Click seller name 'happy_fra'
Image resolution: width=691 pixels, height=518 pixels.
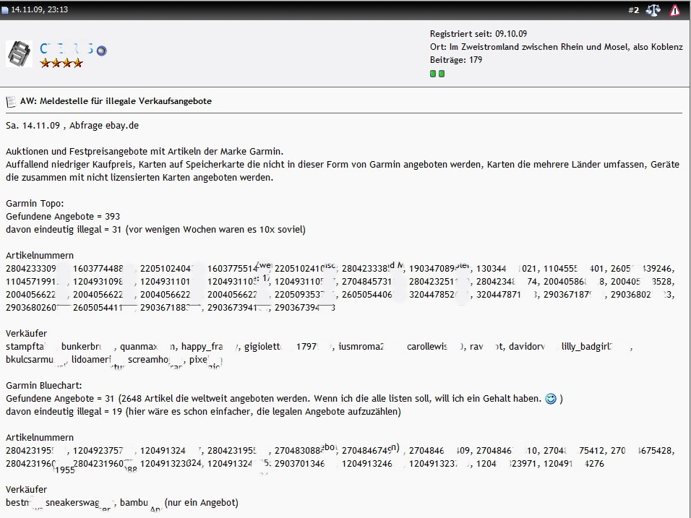pyautogui.click(x=209, y=346)
